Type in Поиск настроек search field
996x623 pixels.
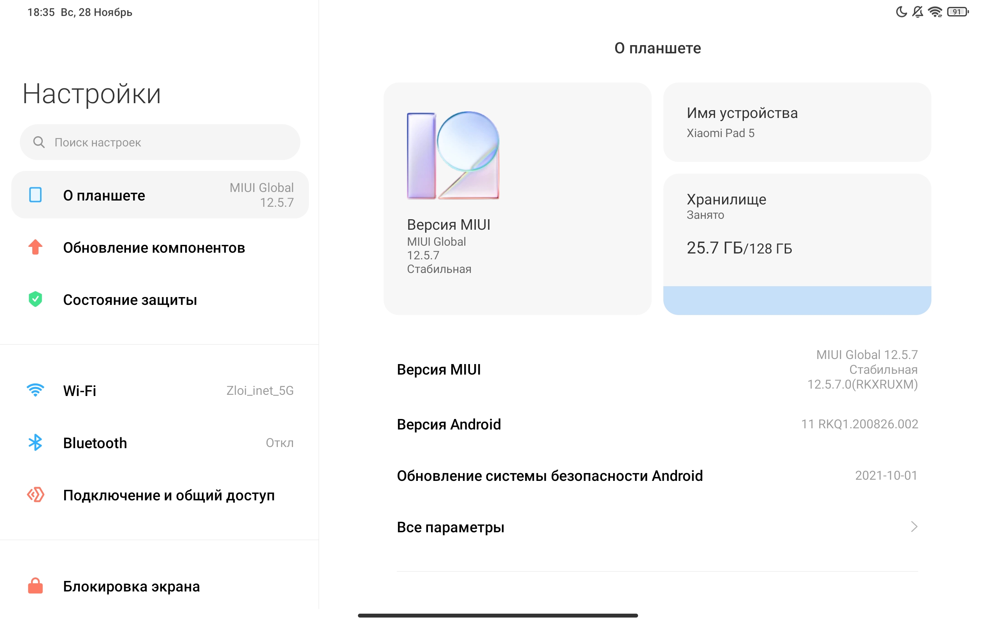[x=173, y=142]
